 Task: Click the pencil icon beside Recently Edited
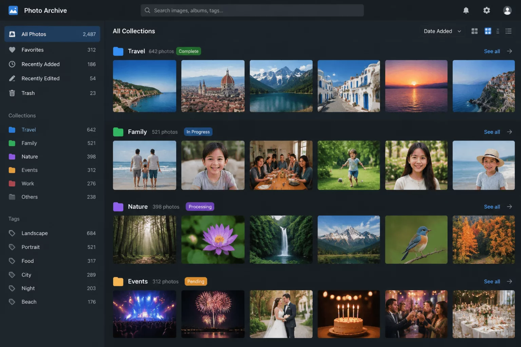pos(12,78)
